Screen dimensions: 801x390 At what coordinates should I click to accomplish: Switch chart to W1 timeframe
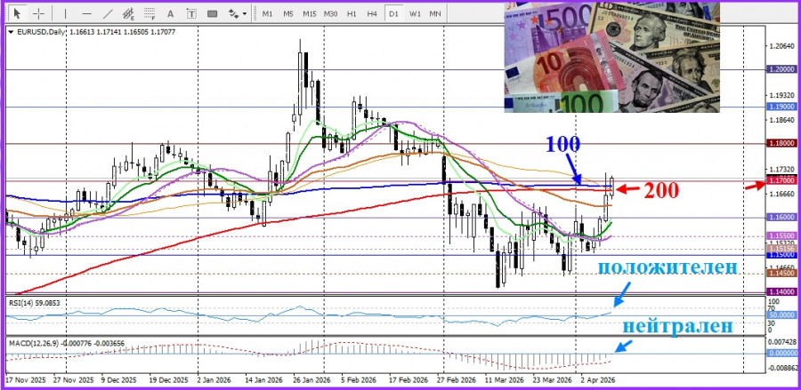(x=415, y=13)
